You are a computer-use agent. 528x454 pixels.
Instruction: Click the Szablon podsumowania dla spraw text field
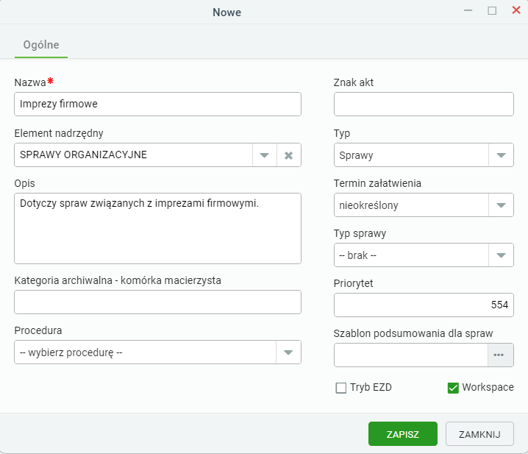click(411, 355)
